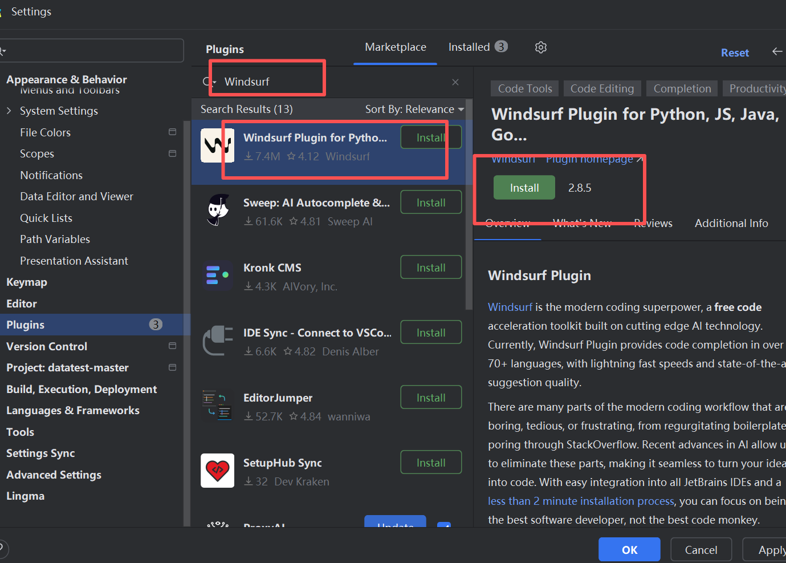Viewport: 786px width, 563px height.
Task: Click the Cancel button
Action: 701,550
